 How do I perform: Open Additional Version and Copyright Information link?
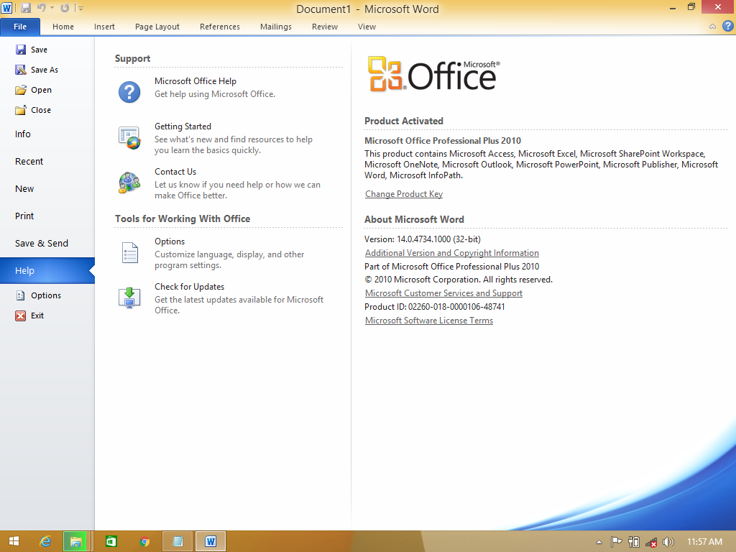(x=451, y=253)
